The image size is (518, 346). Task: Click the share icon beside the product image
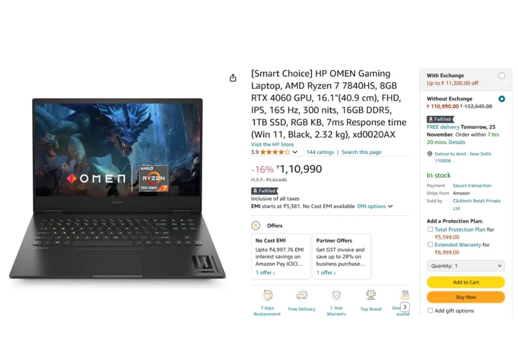click(233, 78)
